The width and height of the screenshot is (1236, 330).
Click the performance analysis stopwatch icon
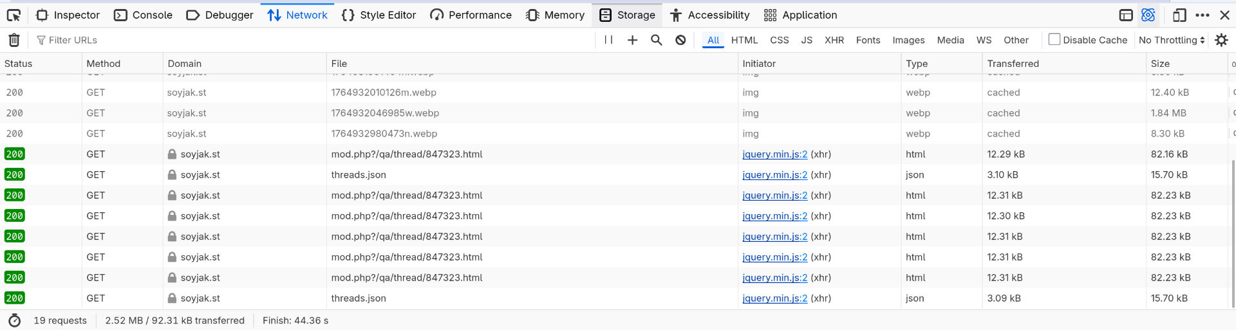(x=15, y=320)
